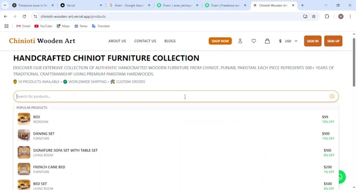Screen dimensions: 356x190
Task: Open the browser extensions puzzle icon
Action: tap(327, 16)
